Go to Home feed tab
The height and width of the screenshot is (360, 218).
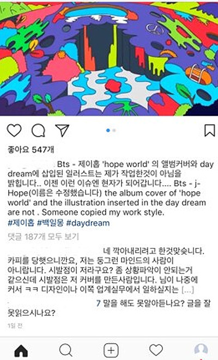[x=21, y=350]
